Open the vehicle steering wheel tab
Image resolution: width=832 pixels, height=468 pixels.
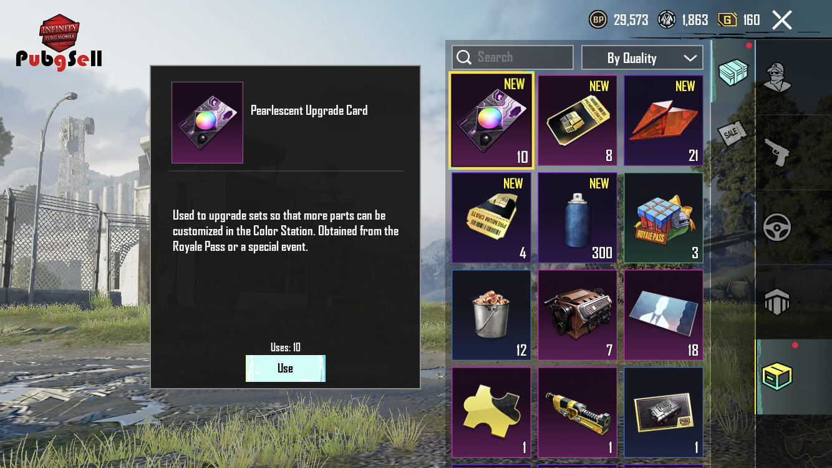coord(777,228)
